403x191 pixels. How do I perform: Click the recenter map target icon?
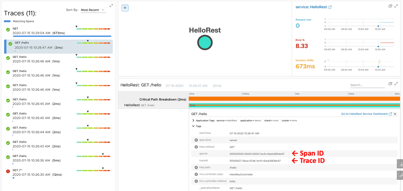click(125, 8)
